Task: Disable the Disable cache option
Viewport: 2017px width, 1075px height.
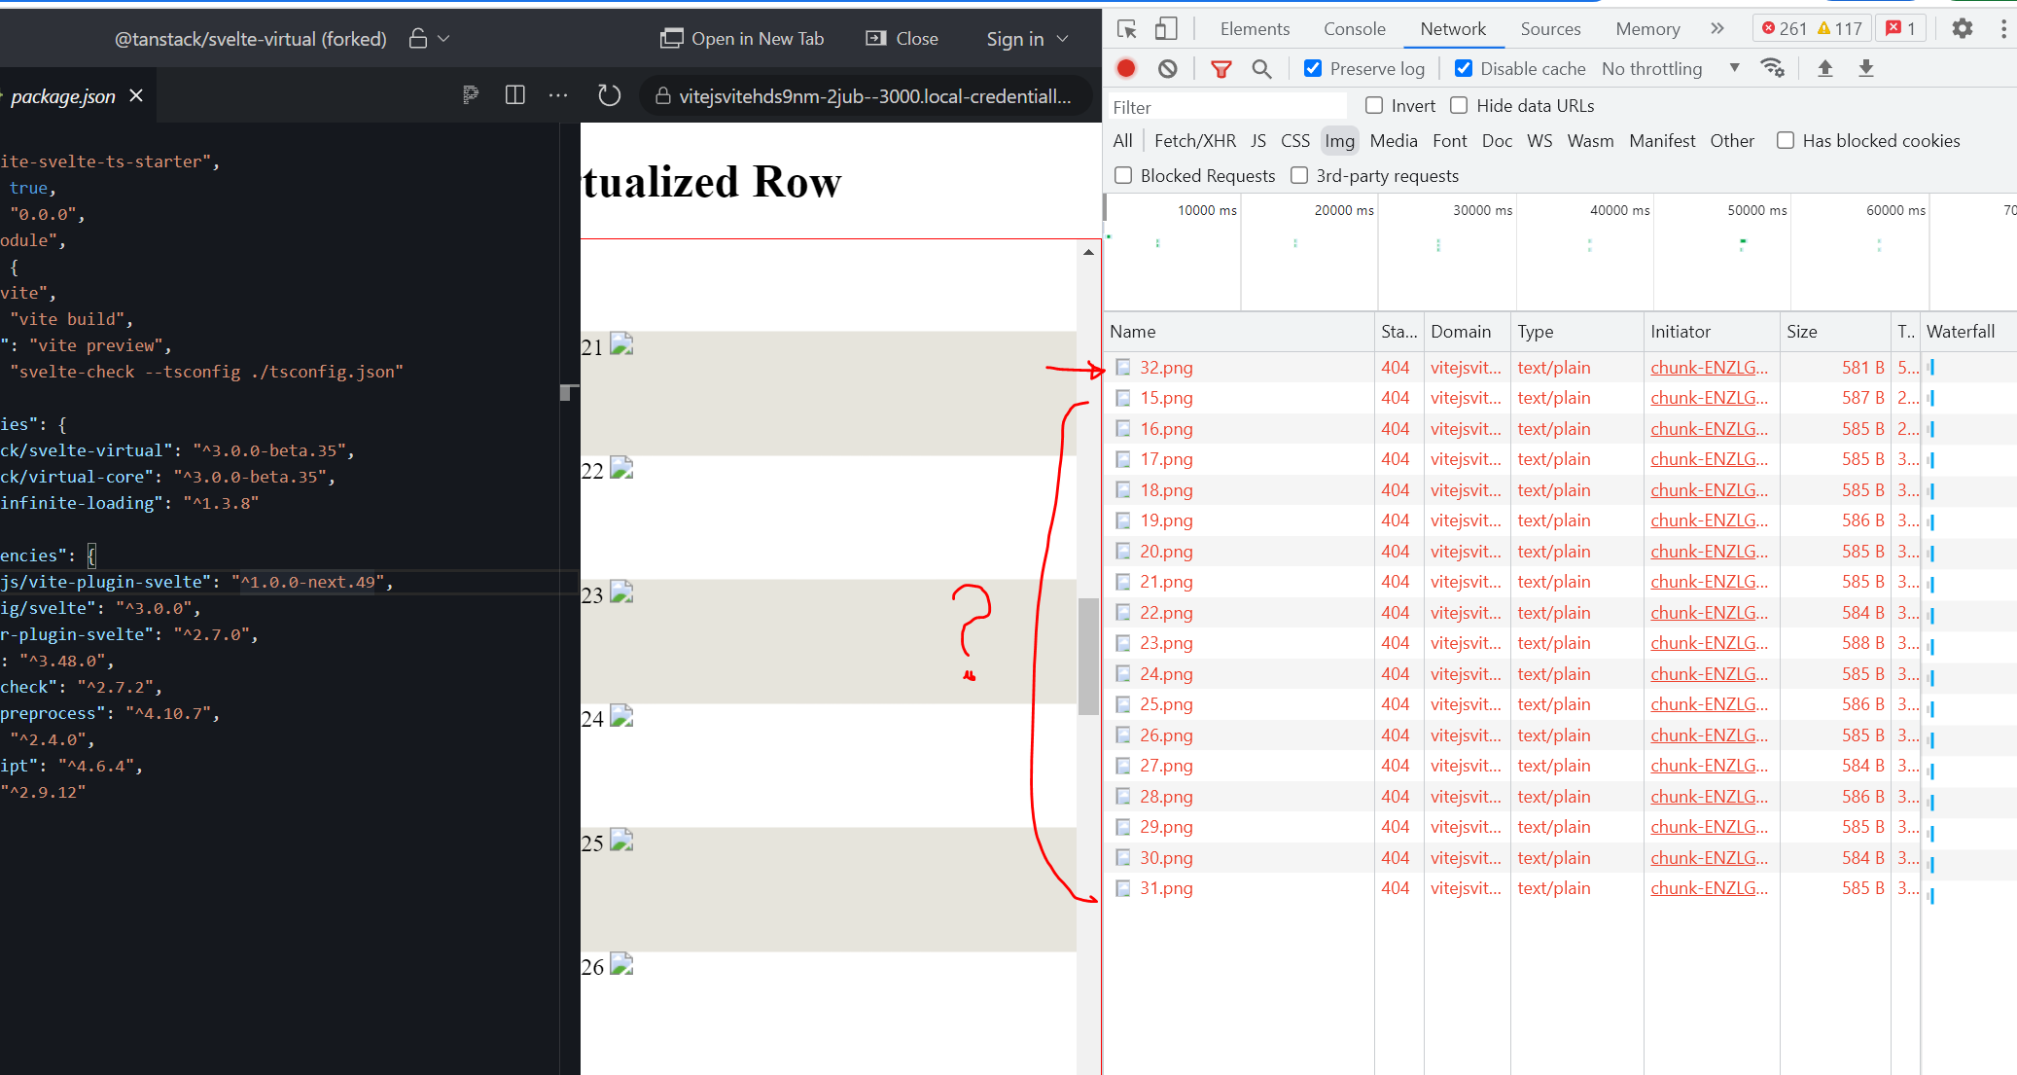Action: (1463, 68)
